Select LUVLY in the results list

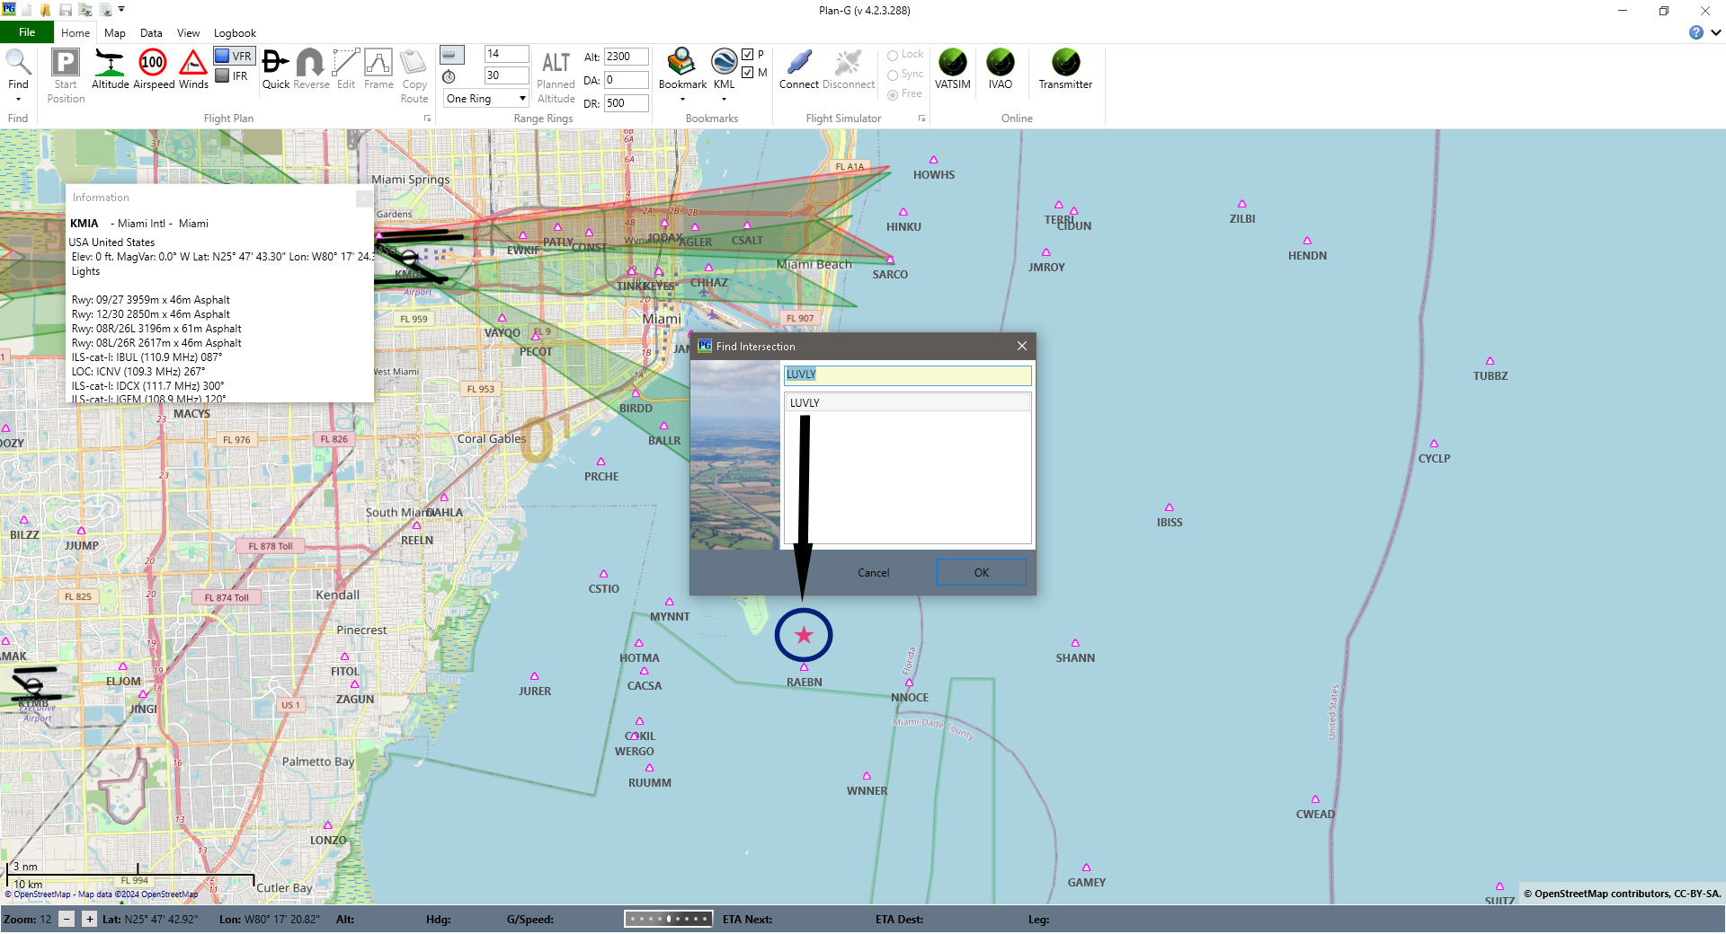pyautogui.click(x=907, y=402)
